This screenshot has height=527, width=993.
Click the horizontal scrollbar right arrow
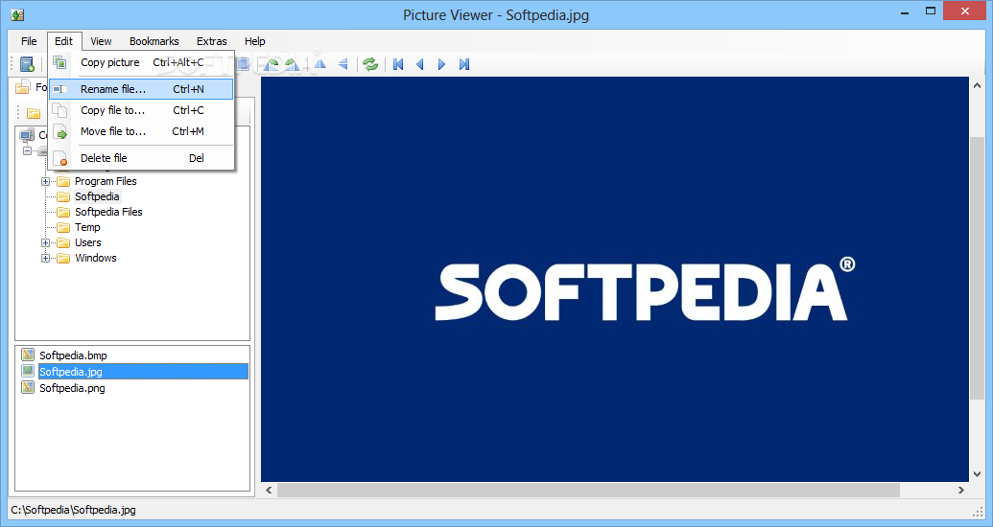click(961, 491)
